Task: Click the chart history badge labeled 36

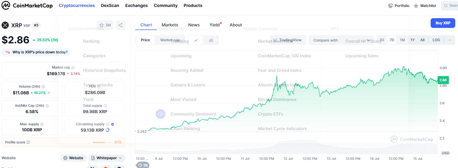Action: pyautogui.click(x=142, y=165)
